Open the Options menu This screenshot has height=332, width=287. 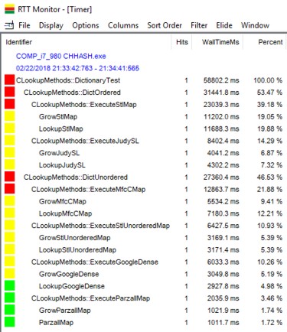click(86, 25)
